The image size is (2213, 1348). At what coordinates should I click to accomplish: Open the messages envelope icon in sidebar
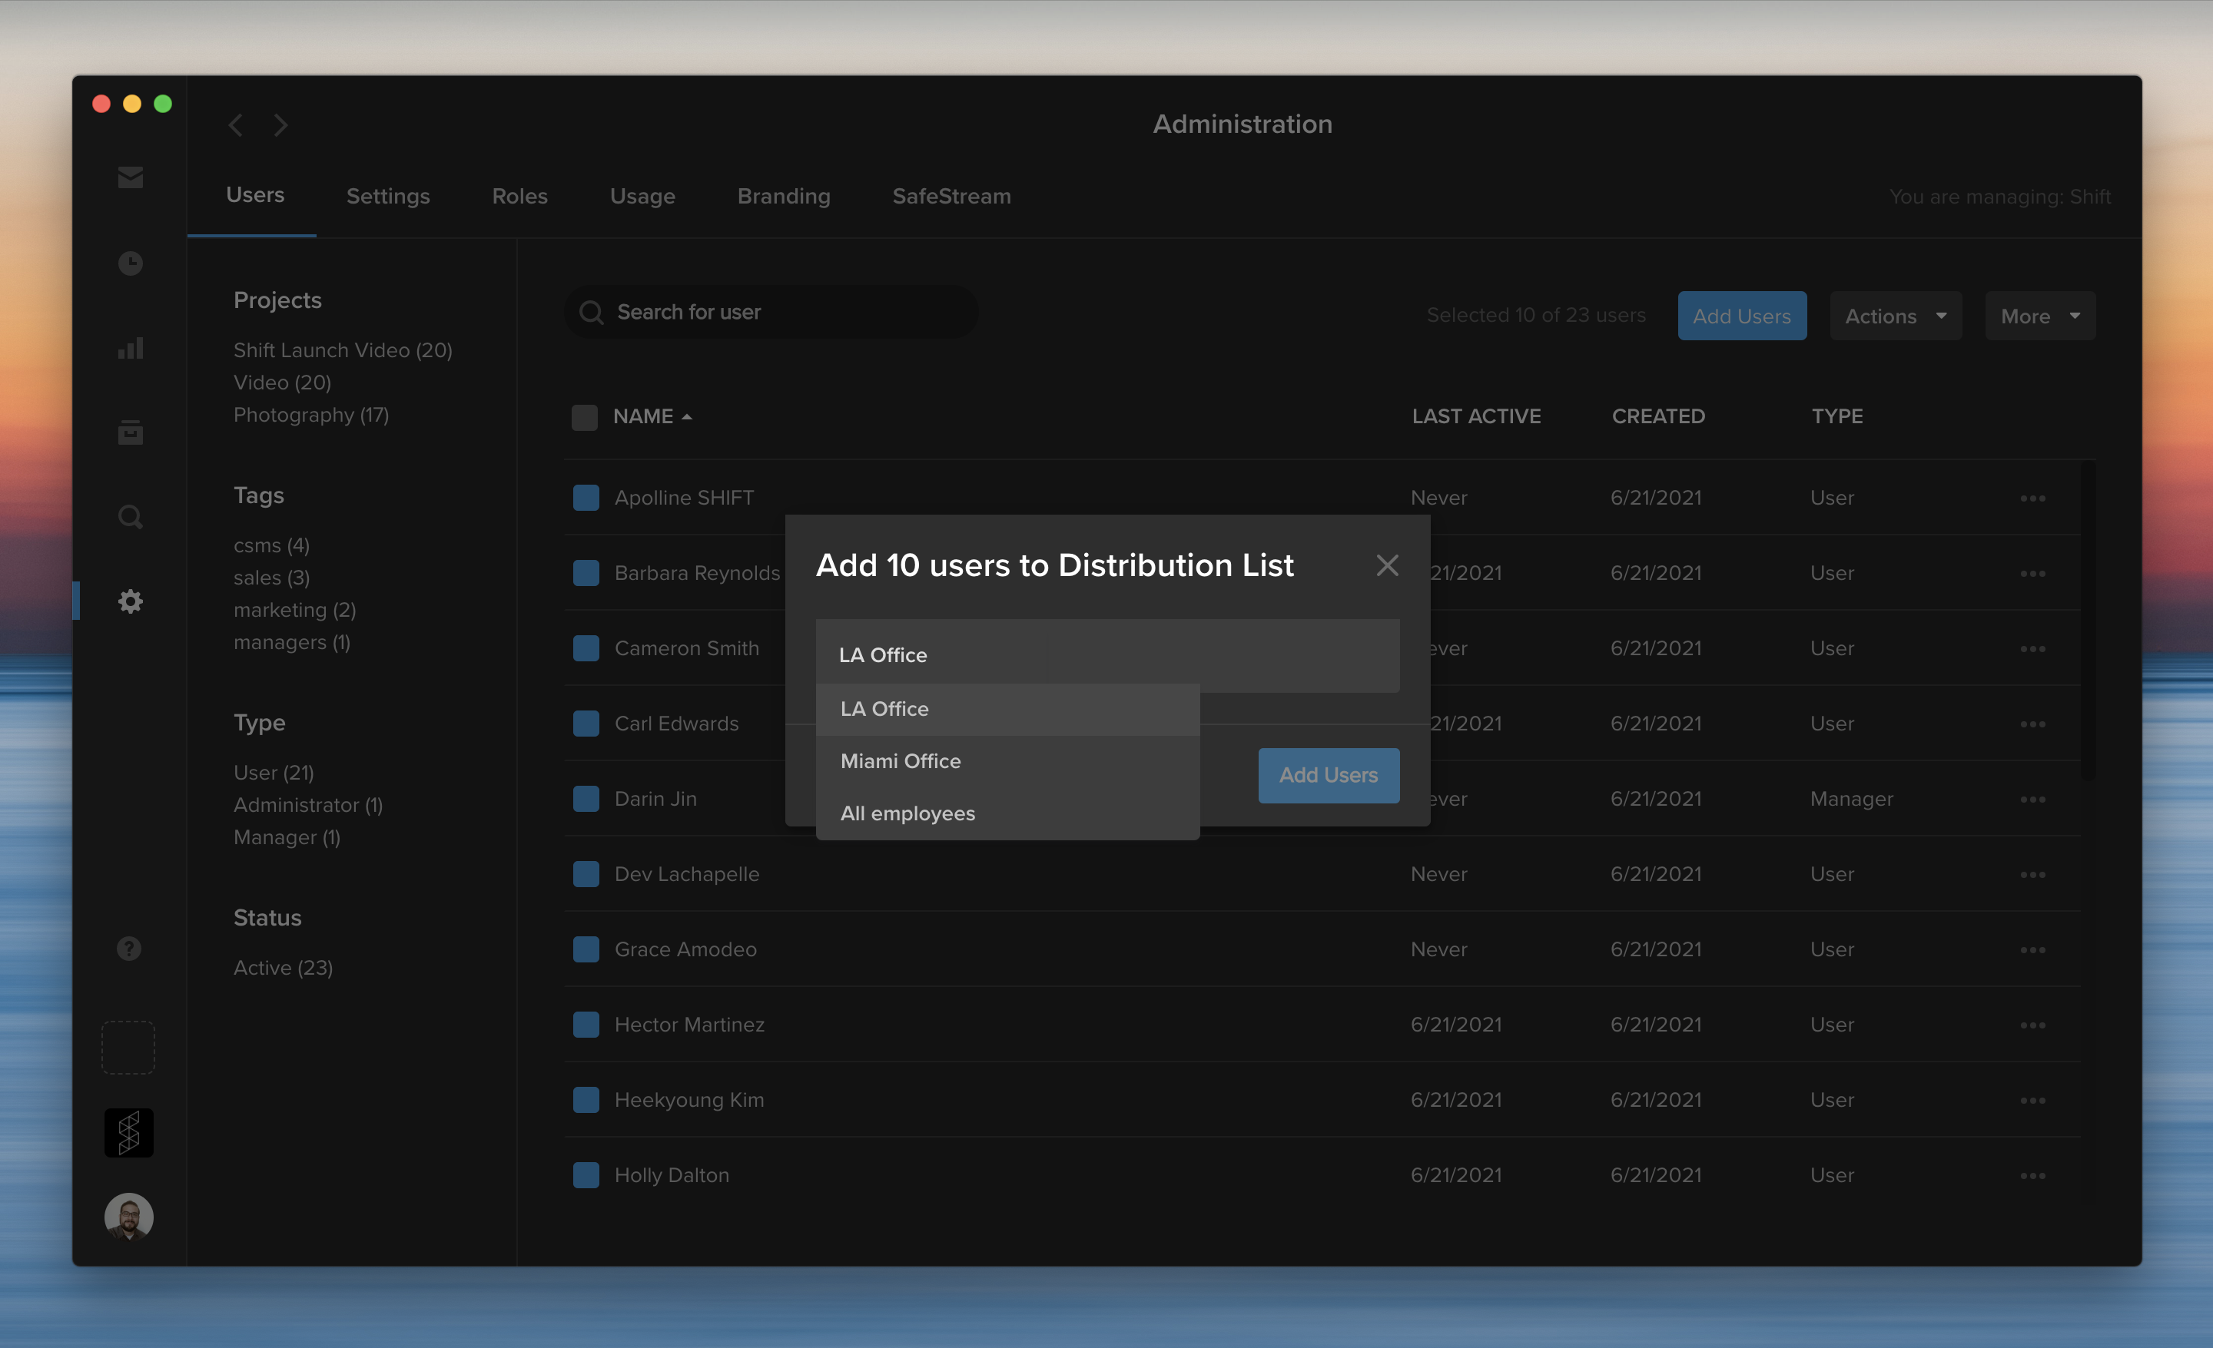pyautogui.click(x=129, y=177)
